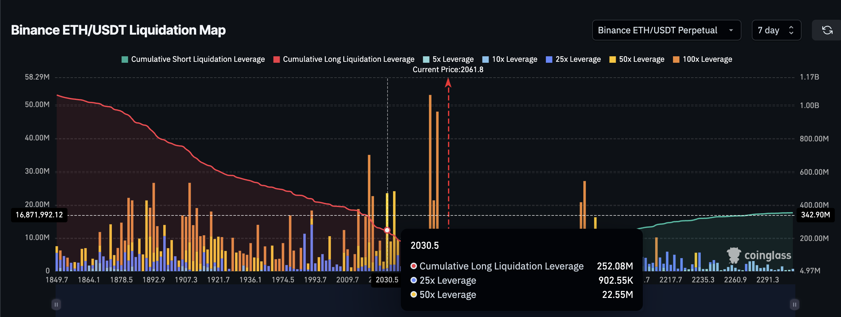Toggle Cumulative Short Liquidation Leverage legend
This screenshot has height=317, width=841.
[x=193, y=60]
